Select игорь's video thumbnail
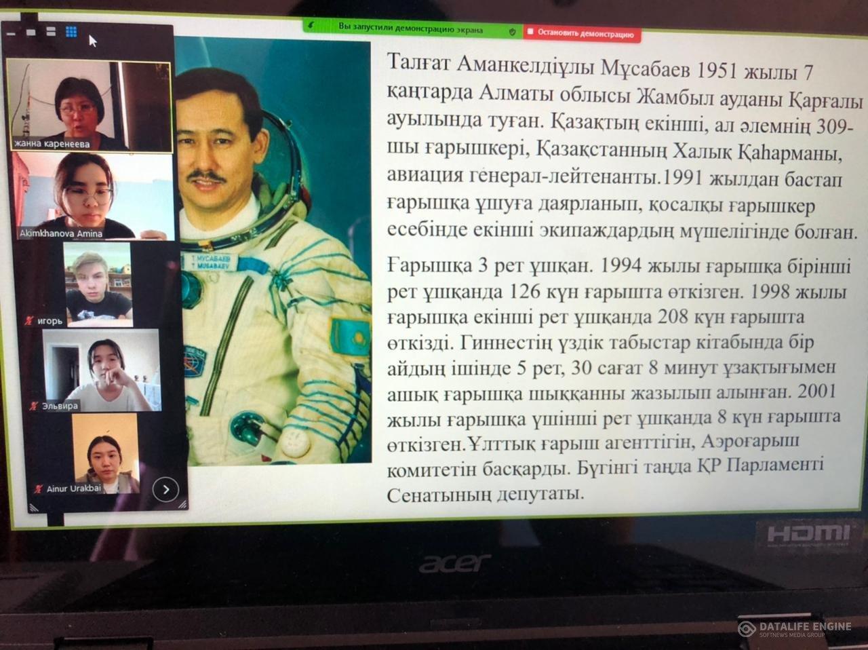868x650 pixels. tap(98, 284)
